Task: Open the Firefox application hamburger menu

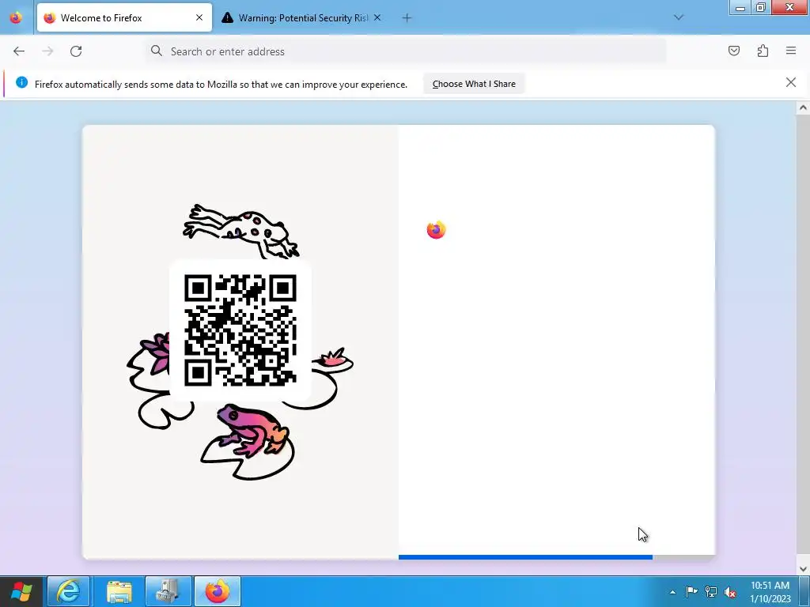Action: pos(791,51)
